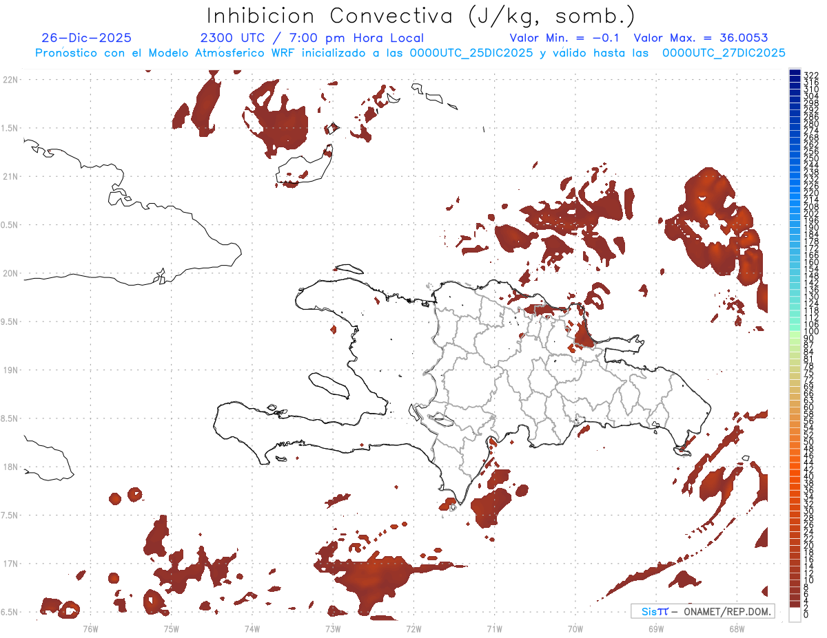The height and width of the screenshot is (638, 827).
Task: Click the 'Valor Max. = 36.0053' readout
Action: pyautogui.click(x=700, y=39)
